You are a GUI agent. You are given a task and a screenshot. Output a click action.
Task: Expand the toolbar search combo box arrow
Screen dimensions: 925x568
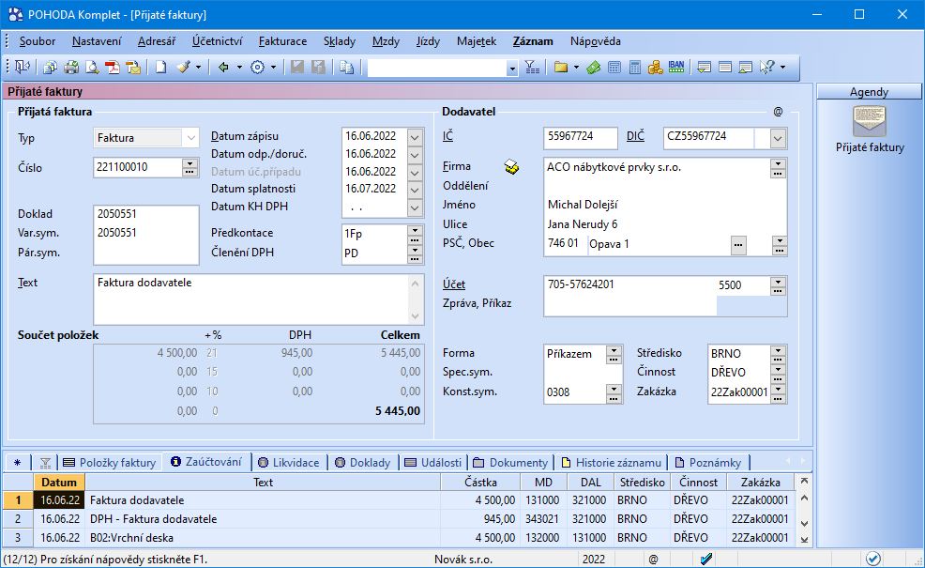(511, 69)
